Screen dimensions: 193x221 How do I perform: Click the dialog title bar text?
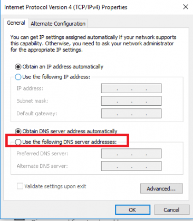click(x=66, y=7)
